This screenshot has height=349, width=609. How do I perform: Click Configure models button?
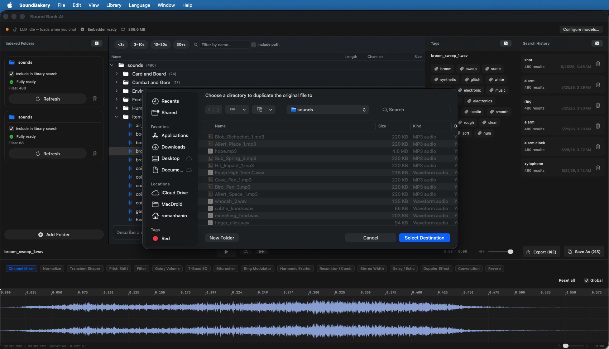pyautogui.click(x=581, y=29)
